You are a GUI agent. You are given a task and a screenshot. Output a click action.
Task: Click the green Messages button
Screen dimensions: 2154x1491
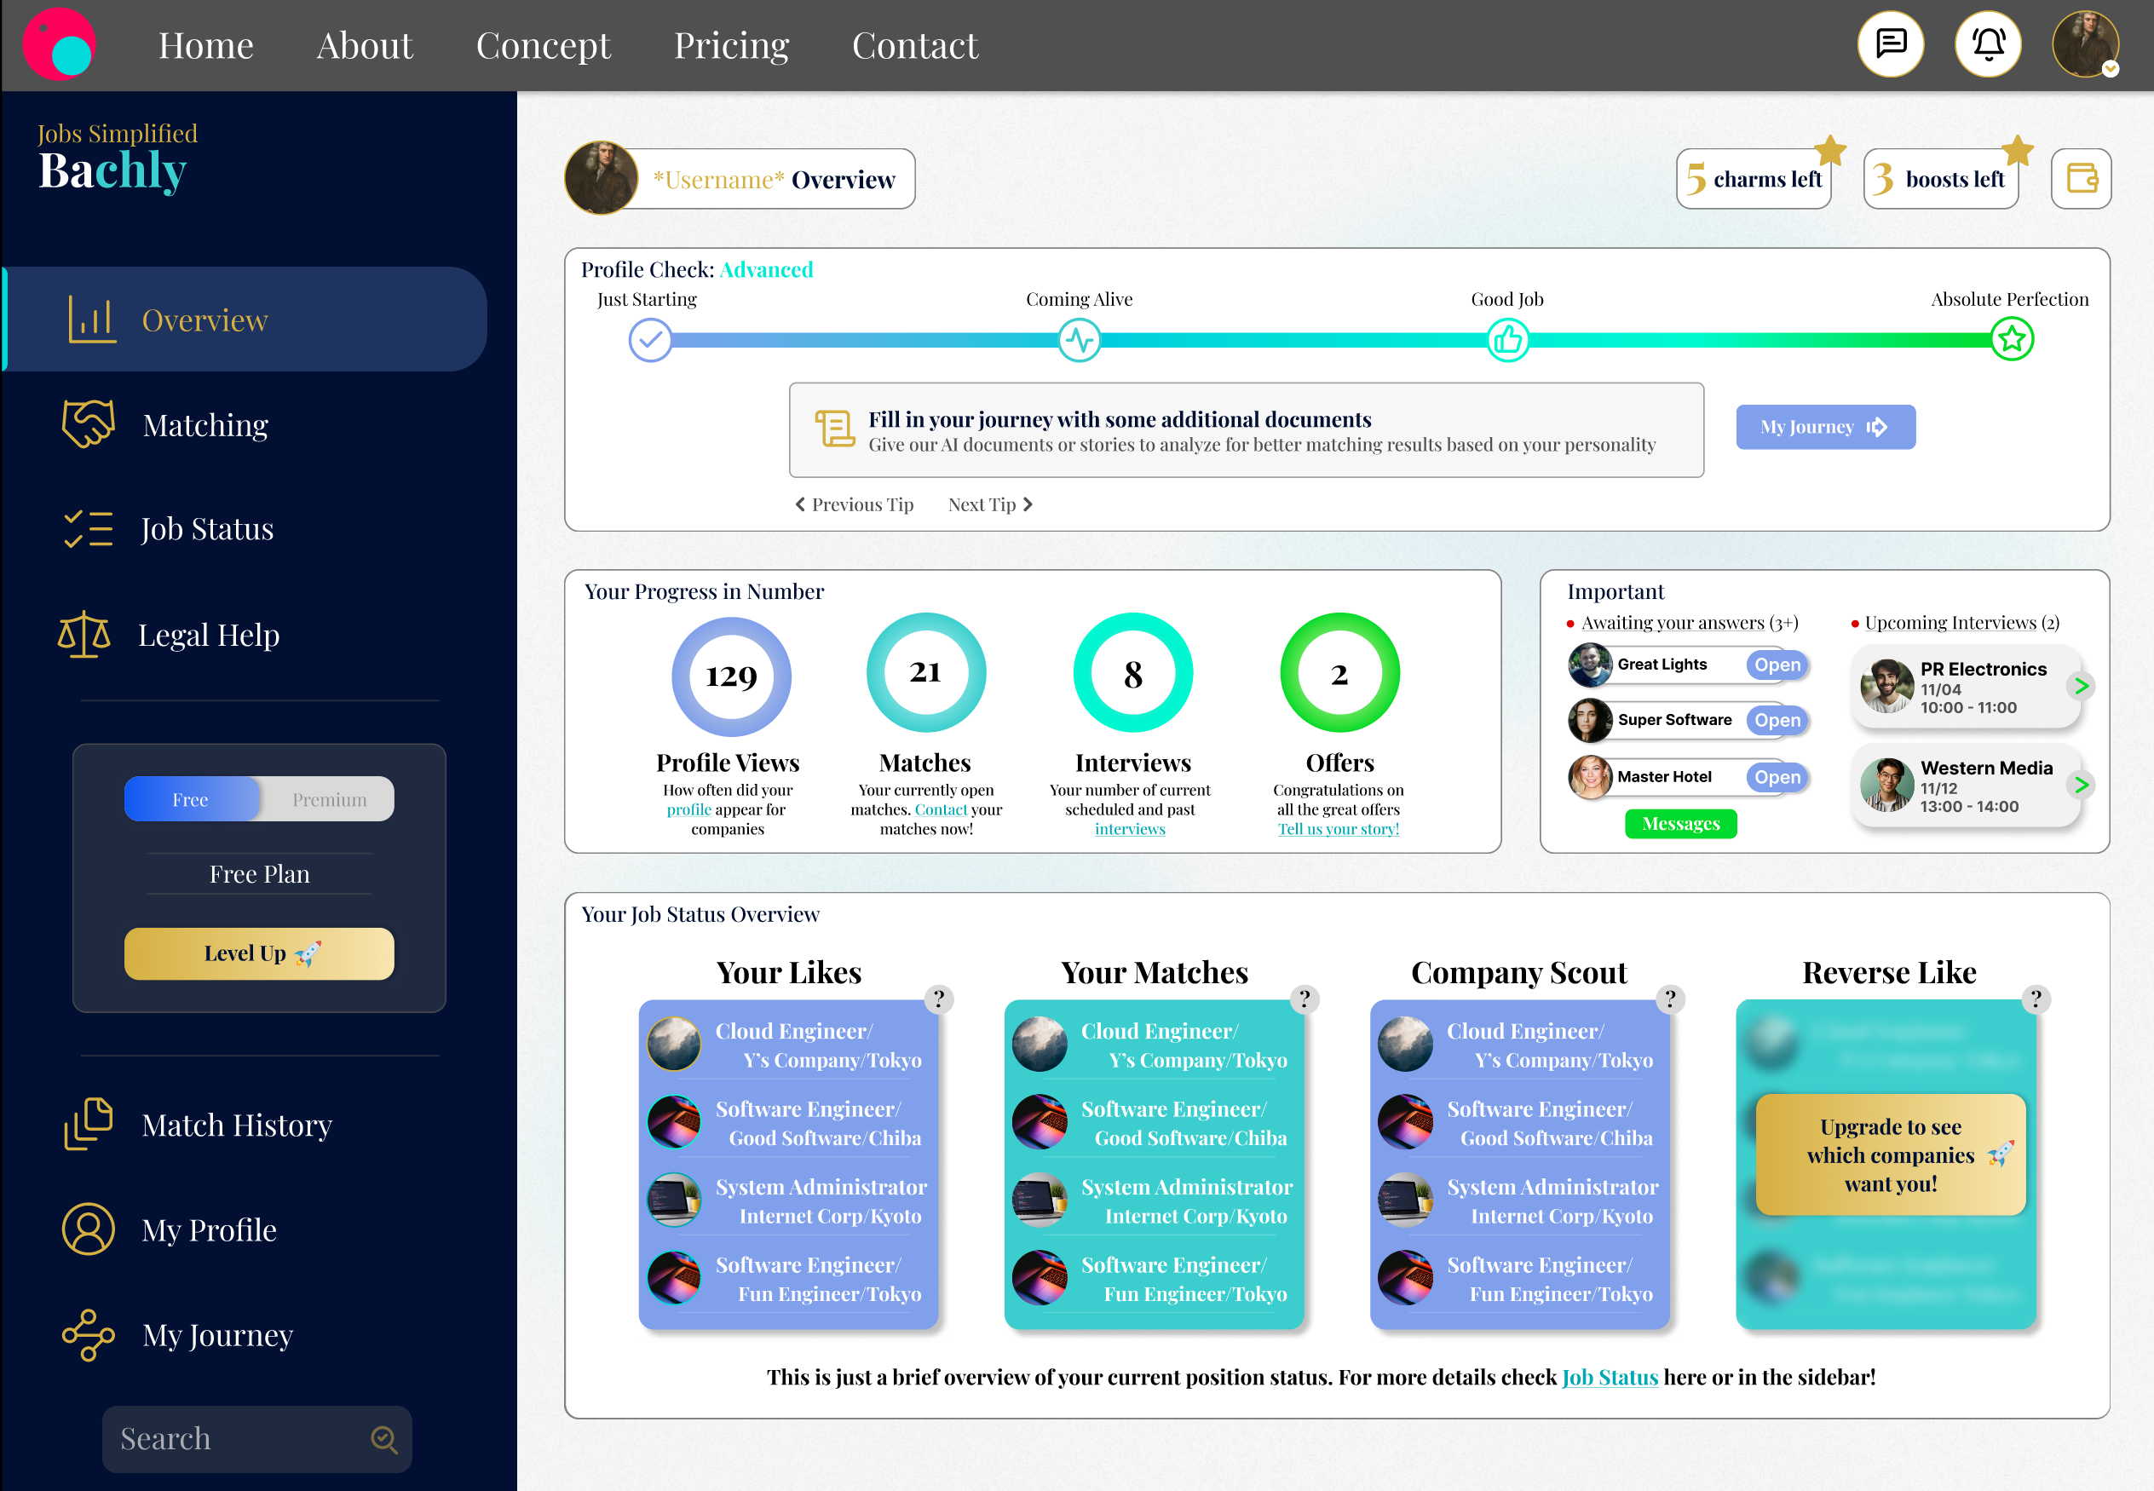1679,823
